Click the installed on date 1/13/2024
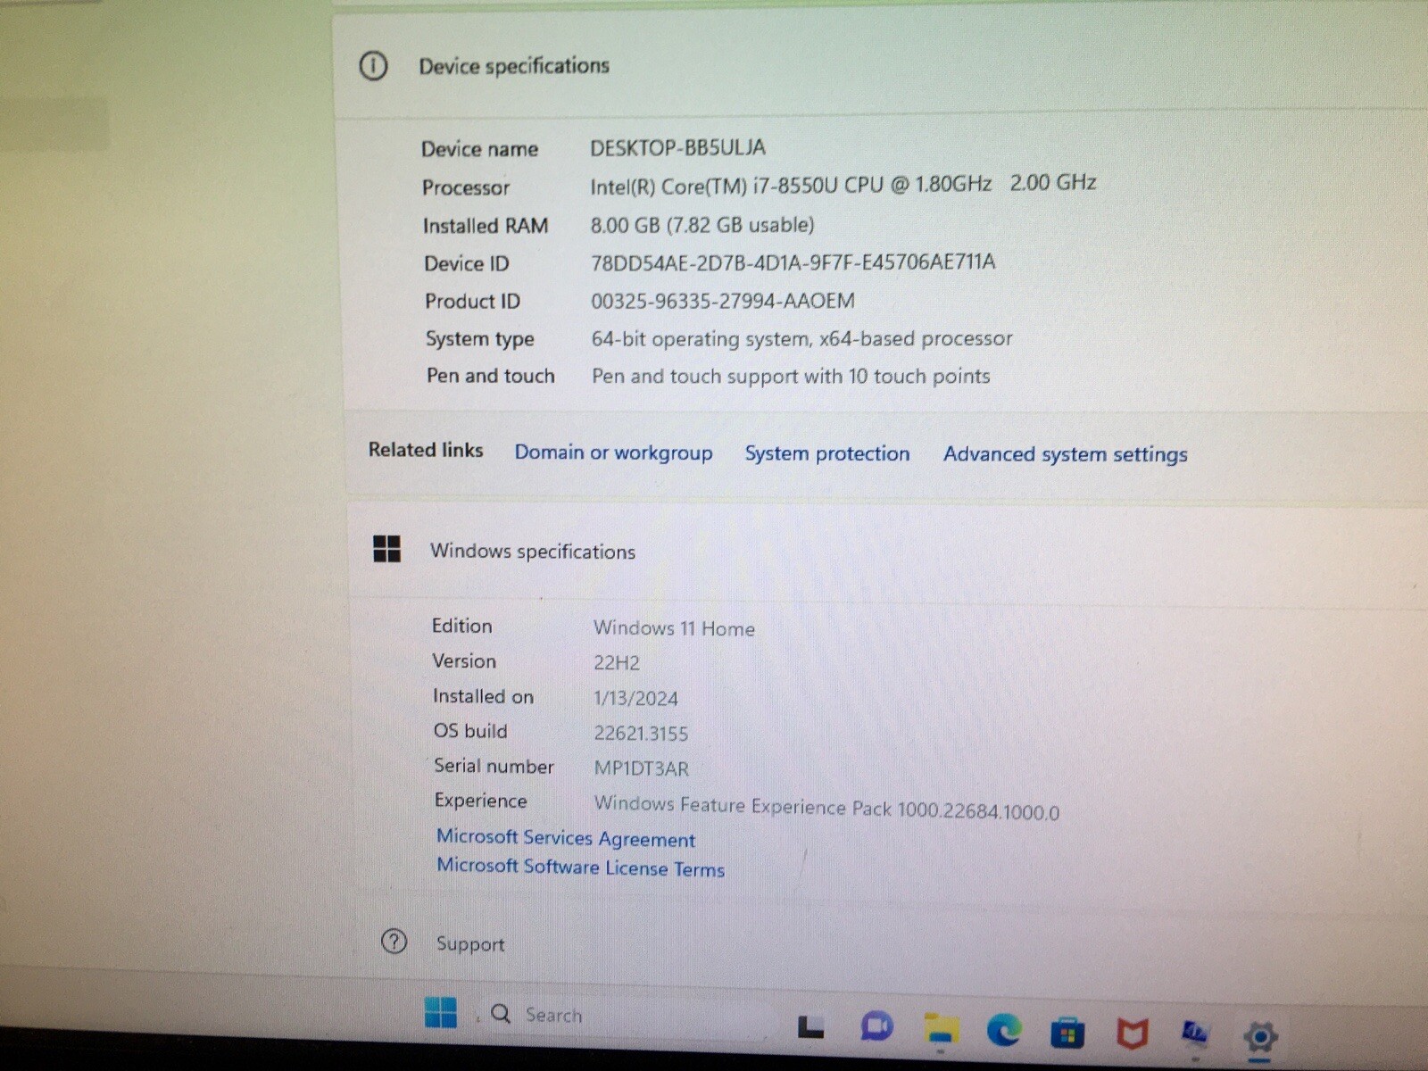The height and width of the screenshot is (1071, 1428). (x=635, y=698)
